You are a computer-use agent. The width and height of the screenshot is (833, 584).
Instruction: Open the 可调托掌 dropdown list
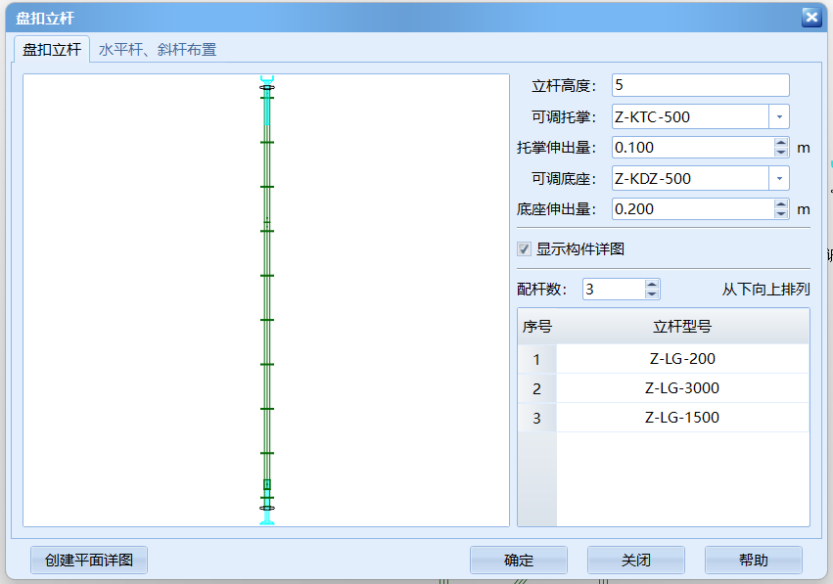(x=779, y=115)
